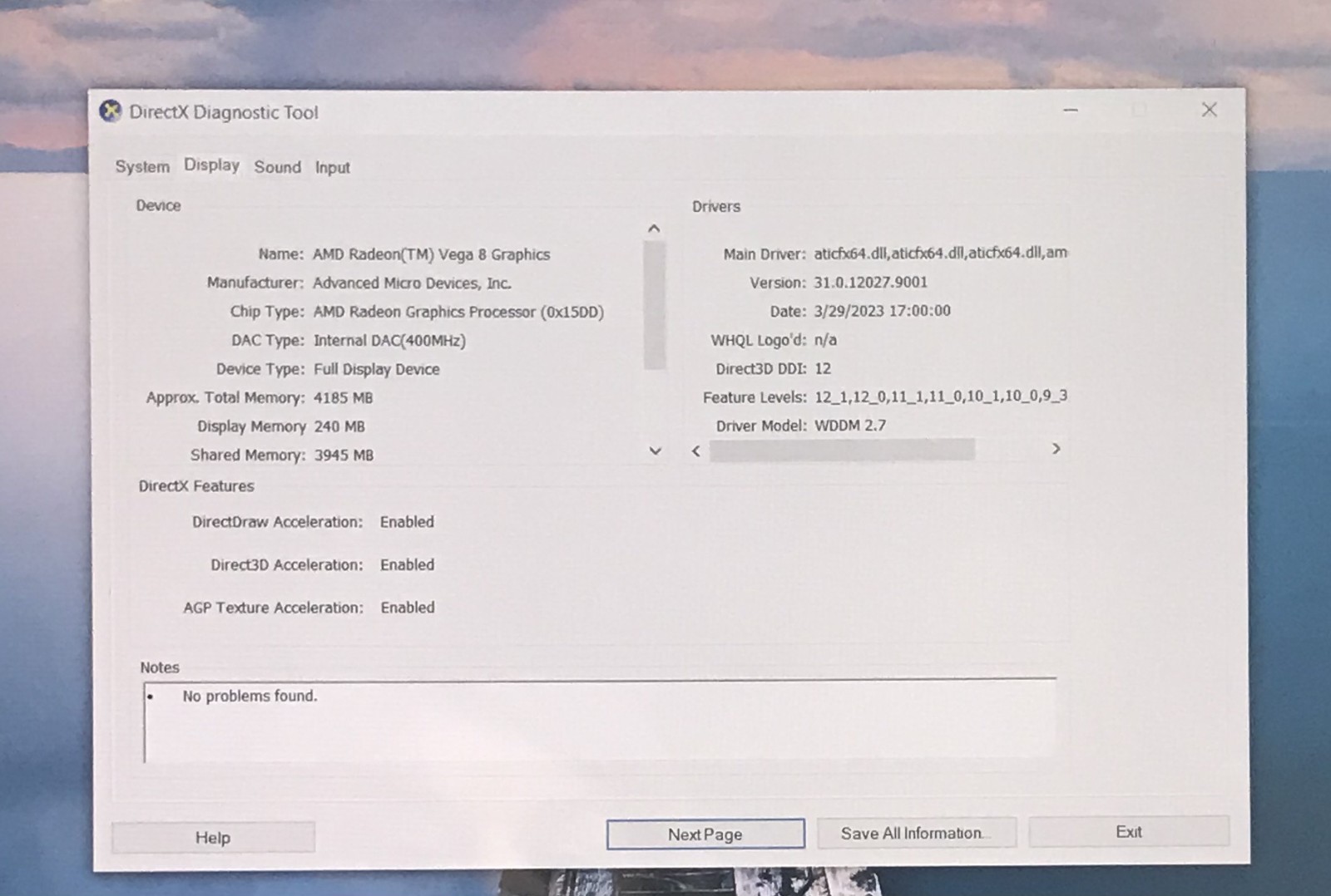Click main driver value 'aticfx64.dll,aticfx64.dll'
Viewport: 1331px width, 896px height.
point(940,253)
